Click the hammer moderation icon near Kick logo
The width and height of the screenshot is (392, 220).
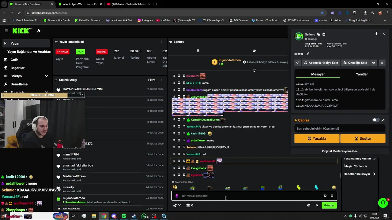click(x=39, y=31)
